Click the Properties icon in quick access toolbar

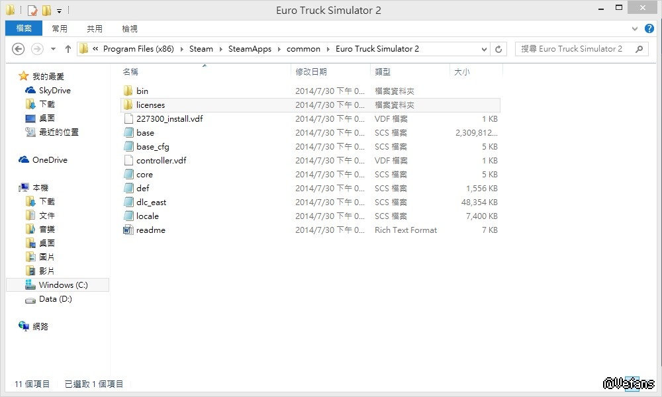pos(32,11)
